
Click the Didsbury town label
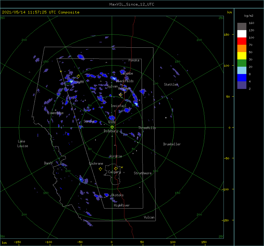click(111, 131)
